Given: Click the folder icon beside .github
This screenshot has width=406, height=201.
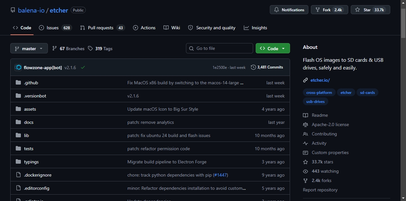Looking at the screenshot, I should 18,83.
